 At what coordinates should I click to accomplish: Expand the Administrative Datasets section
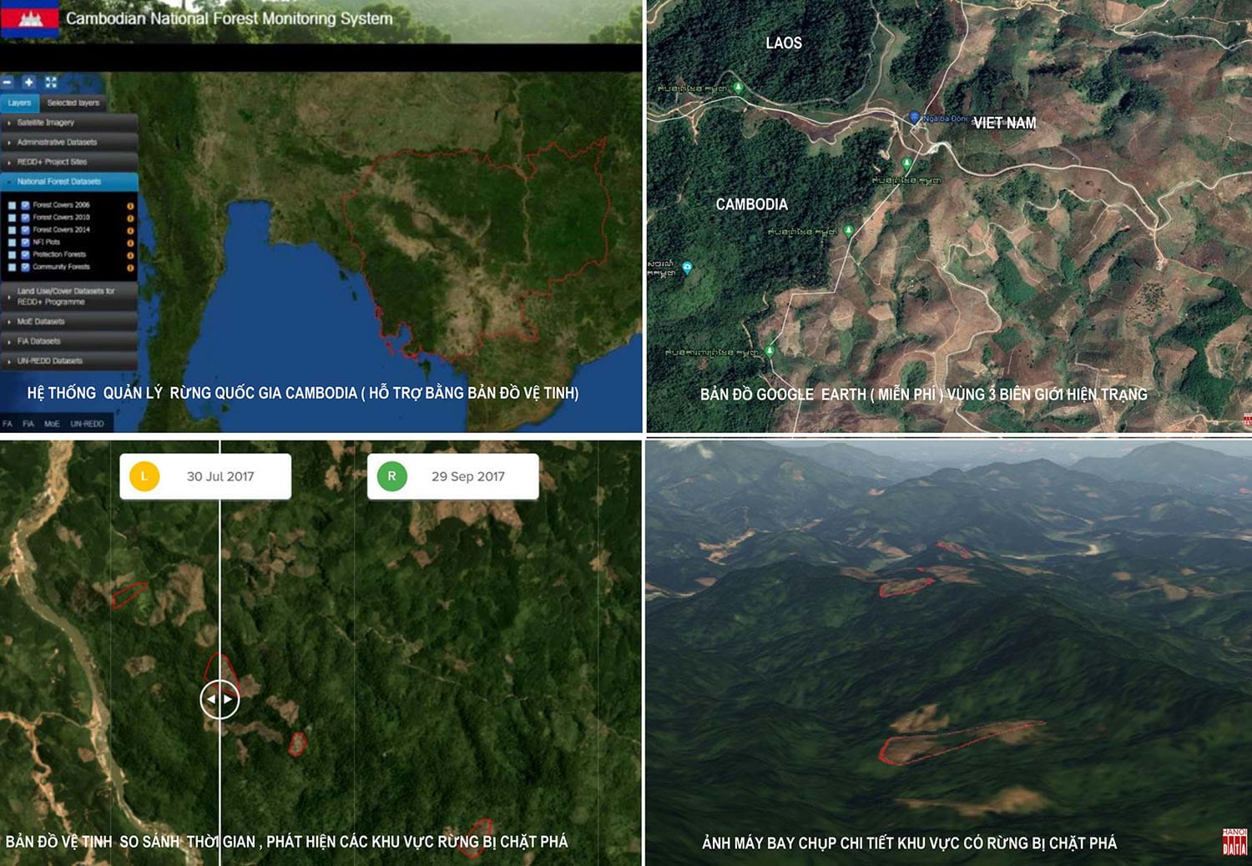(x=70, y=143)
